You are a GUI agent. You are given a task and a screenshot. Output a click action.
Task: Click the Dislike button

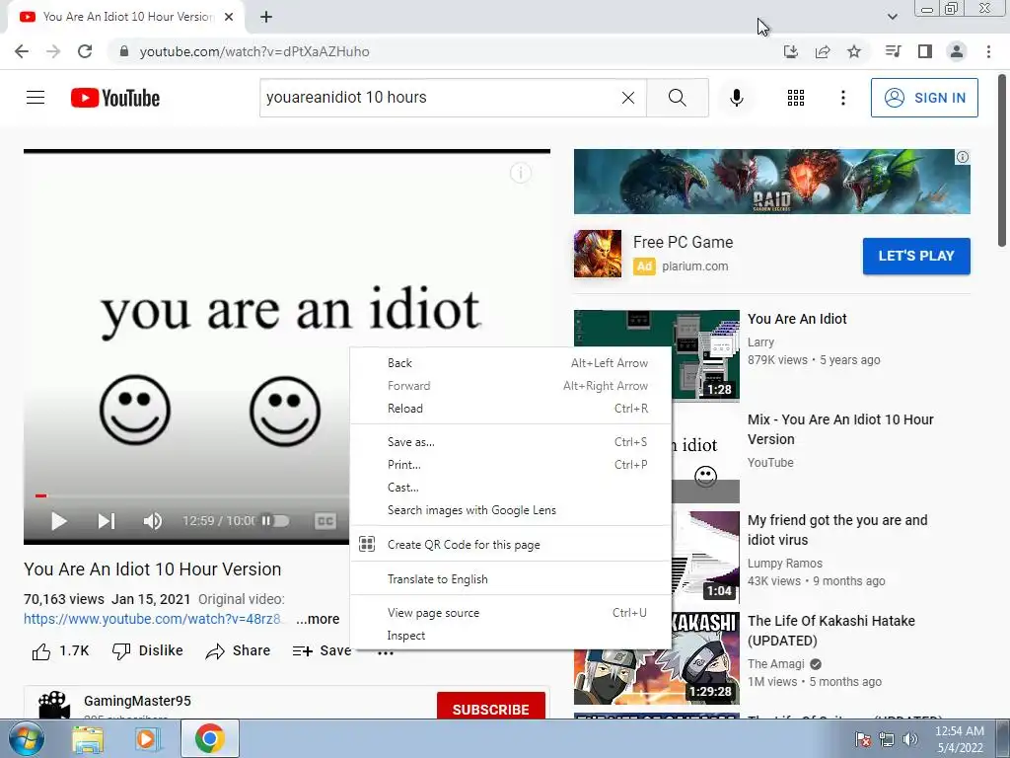148,651
